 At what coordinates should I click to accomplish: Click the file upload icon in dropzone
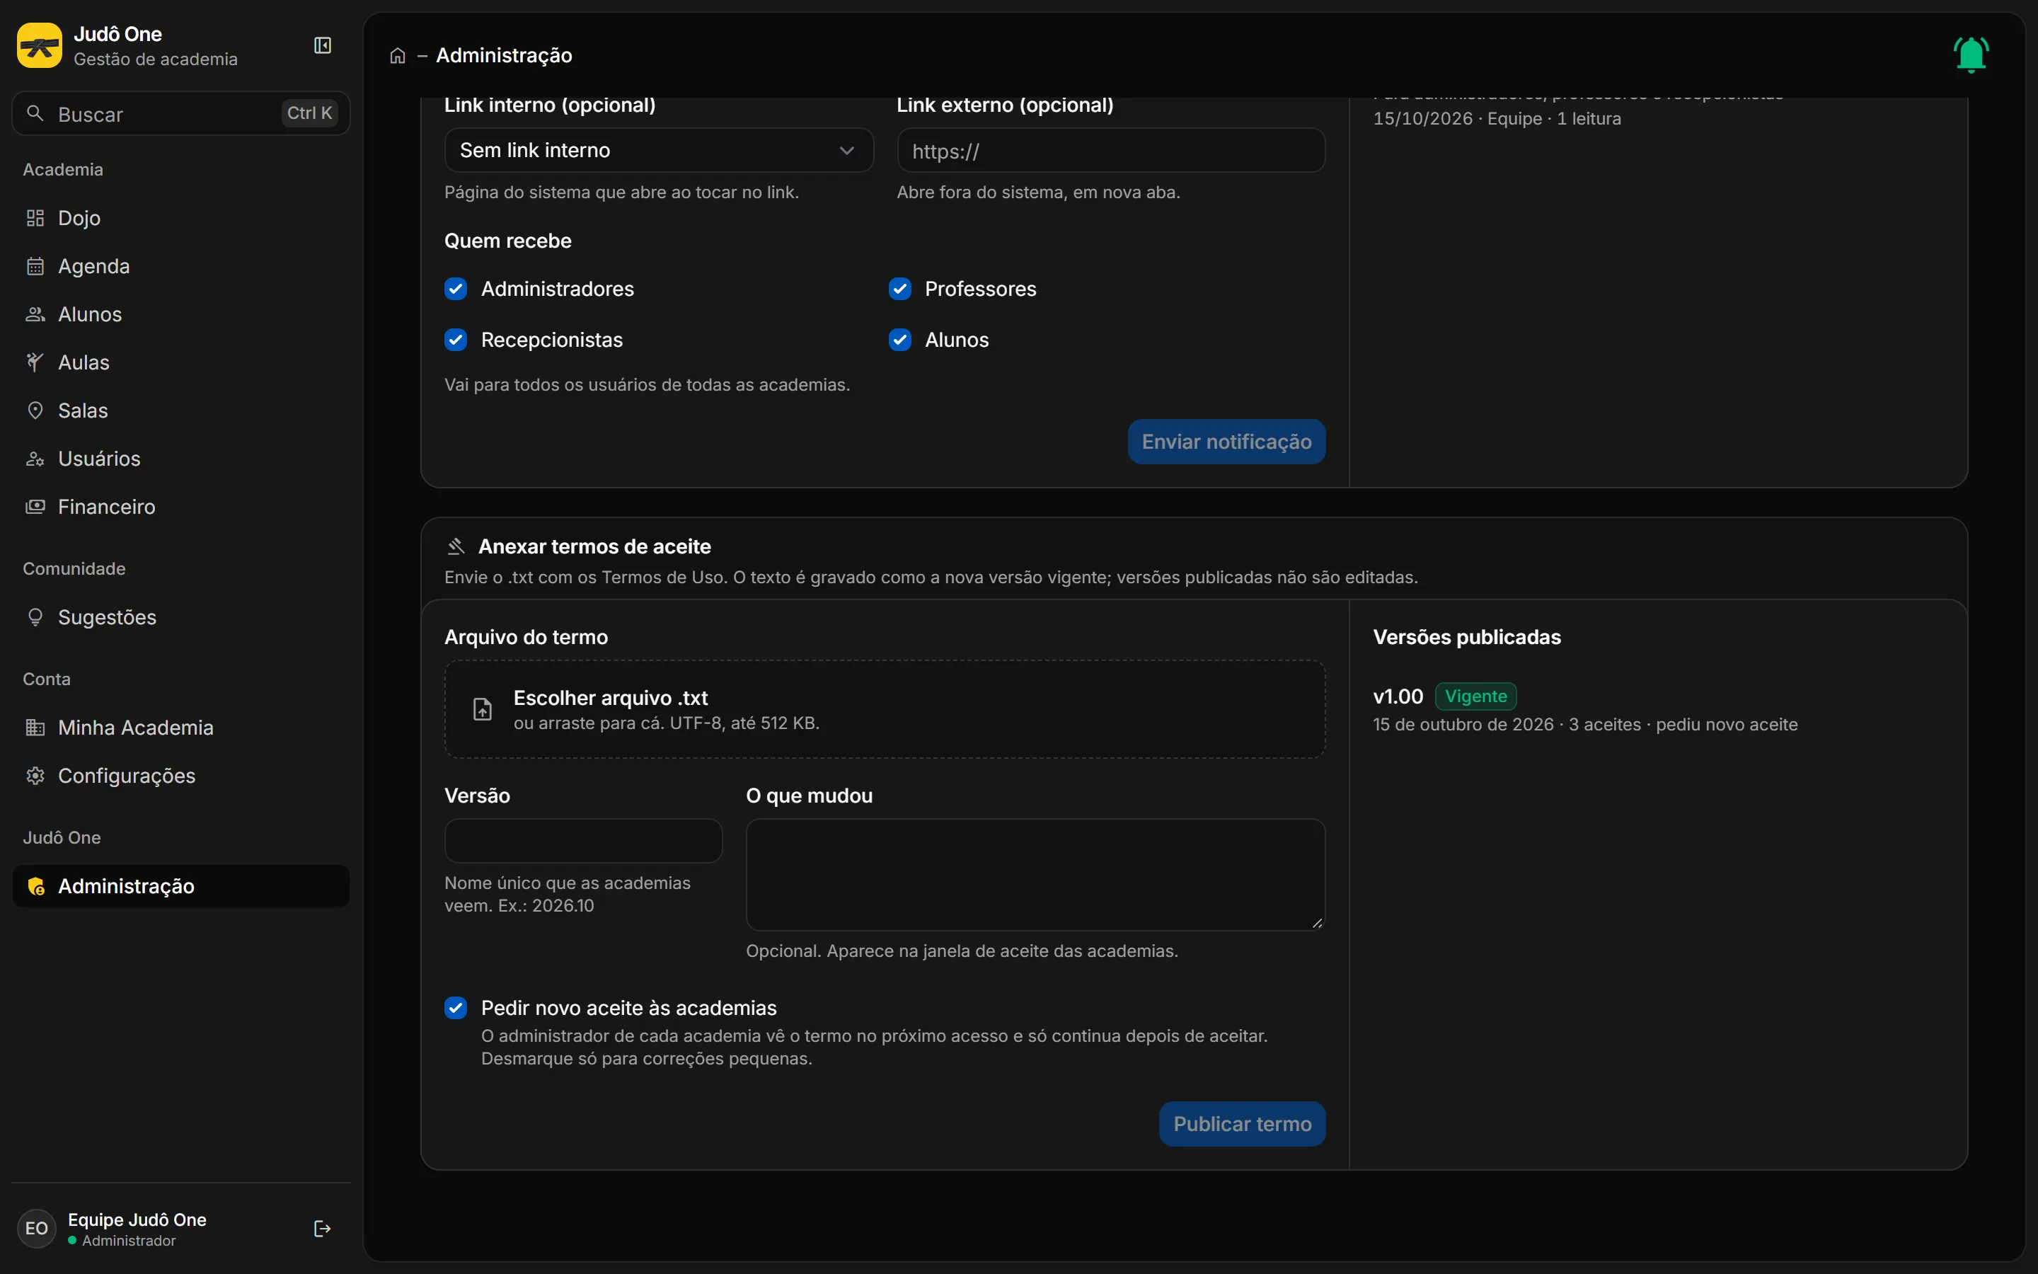(483, 709)
